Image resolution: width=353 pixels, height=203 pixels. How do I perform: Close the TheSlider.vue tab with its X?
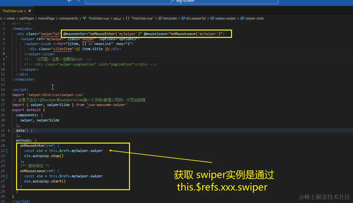click(x=29, y=10)
